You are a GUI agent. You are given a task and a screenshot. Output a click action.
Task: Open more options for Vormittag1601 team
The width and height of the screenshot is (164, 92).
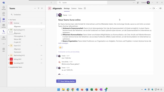click(x=41, y=63)
